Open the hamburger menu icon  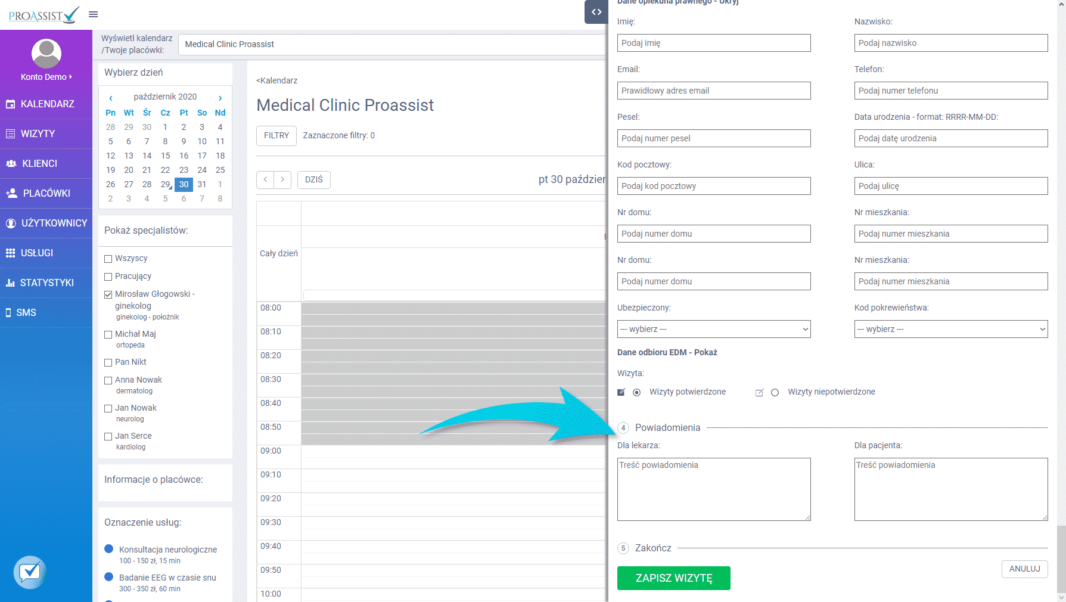click(x=93, y=14)
